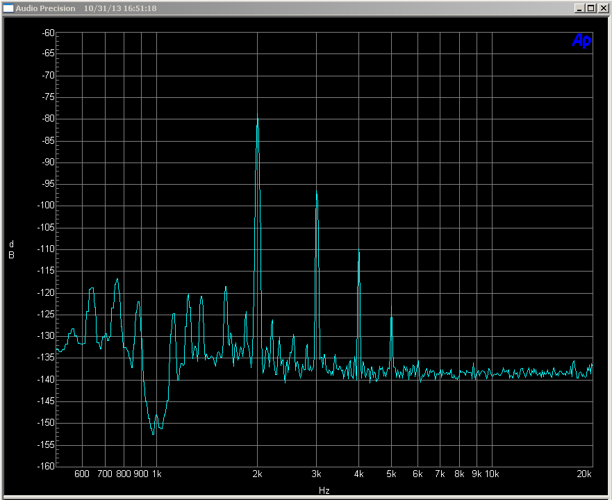Click the 3k harmonic peak tip
Image resolution: width=612 pixels, height=500 pixels.
317,191
